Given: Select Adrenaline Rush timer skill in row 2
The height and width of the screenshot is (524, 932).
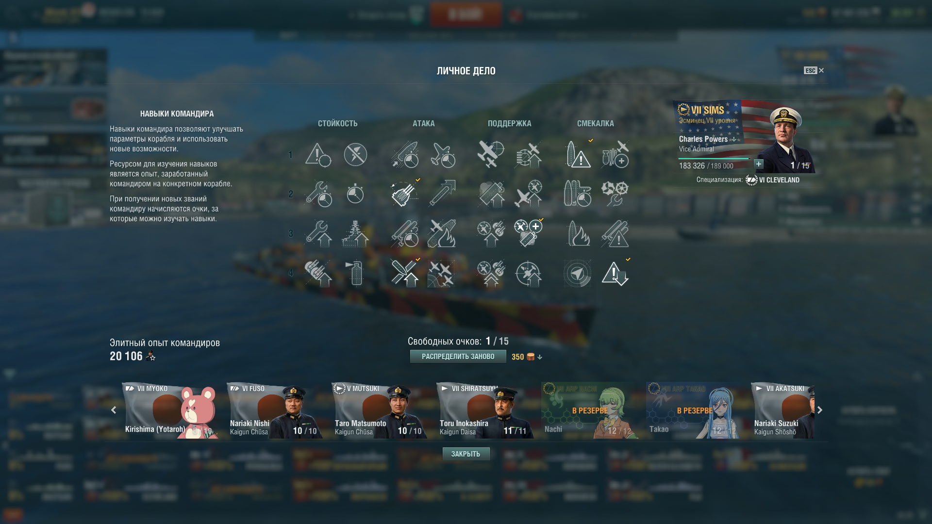Looking at the screenshot, I should point(355,194).
